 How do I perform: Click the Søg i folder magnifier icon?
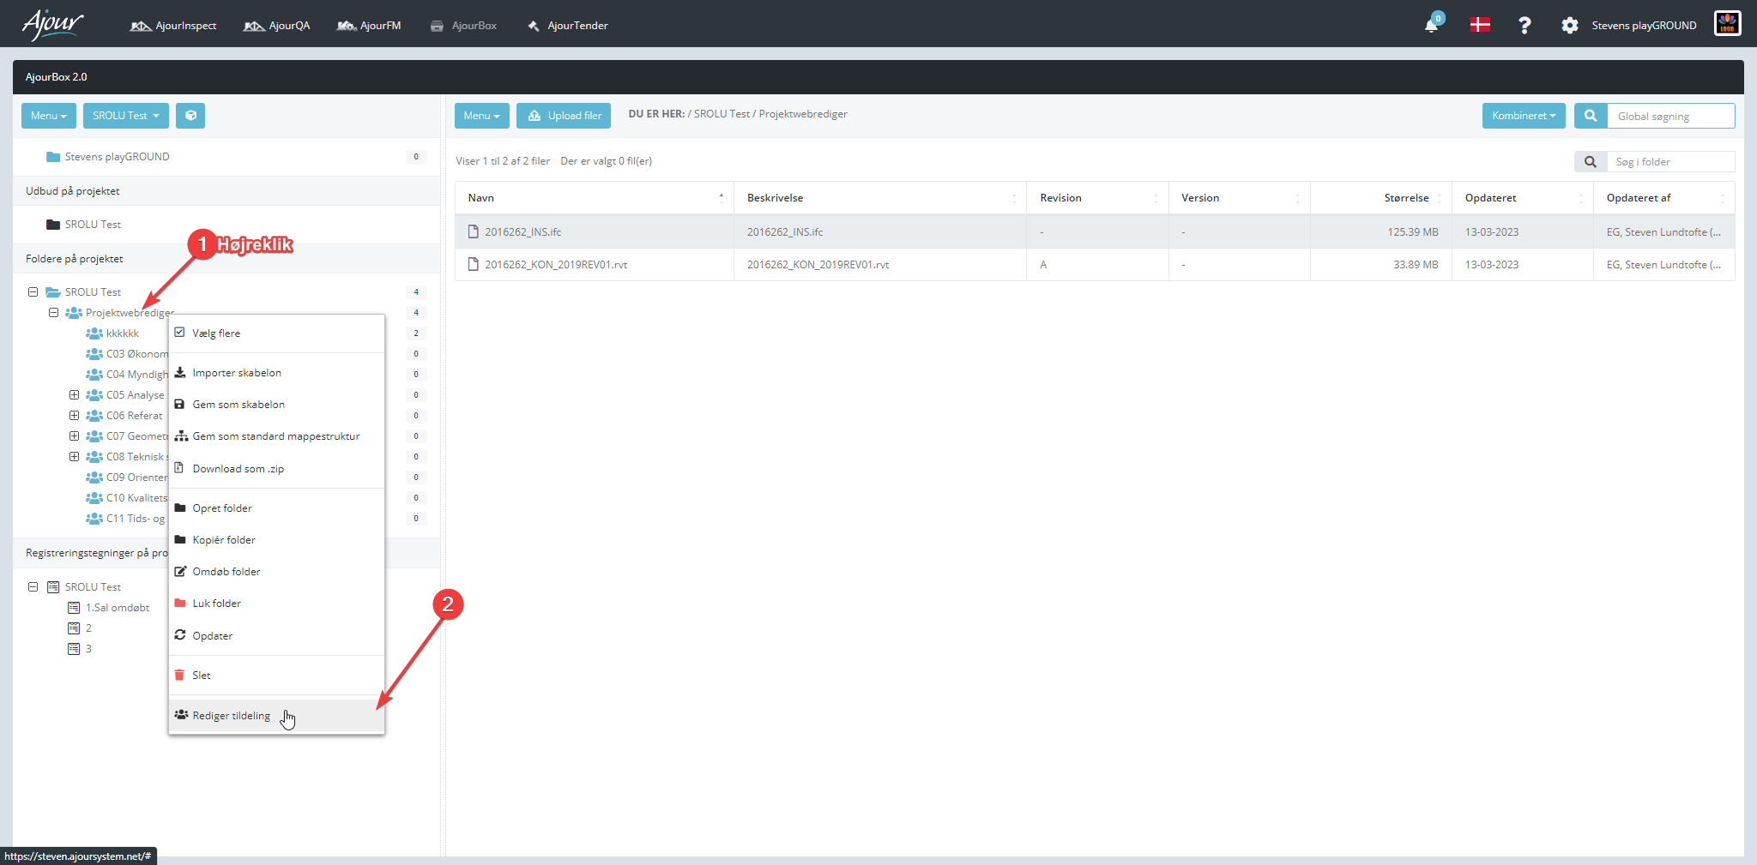coord(1591,161)
